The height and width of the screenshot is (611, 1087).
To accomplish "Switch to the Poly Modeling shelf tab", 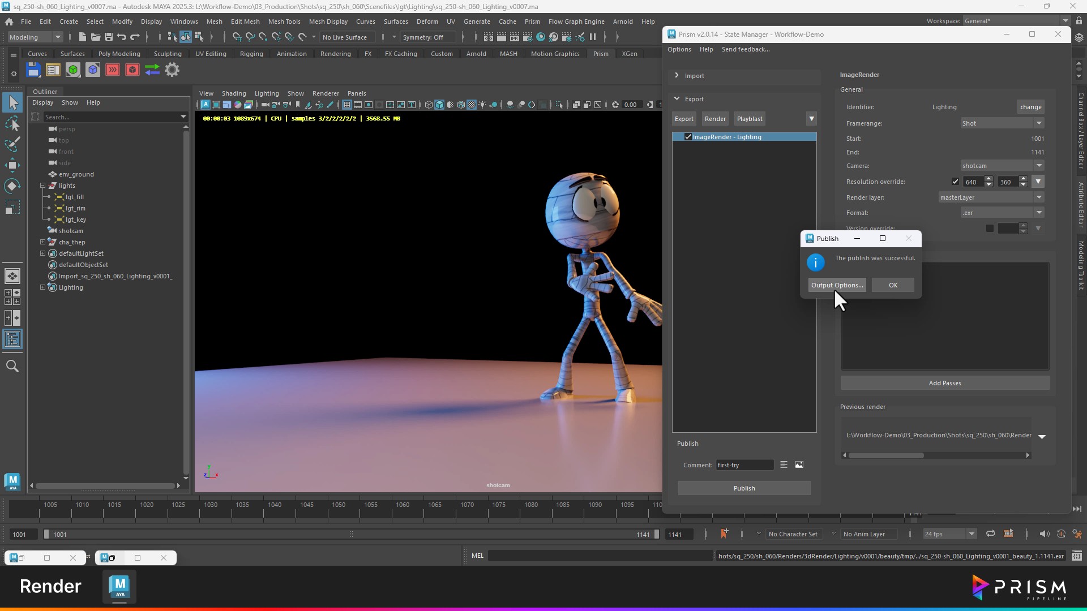I will [119, 54].
